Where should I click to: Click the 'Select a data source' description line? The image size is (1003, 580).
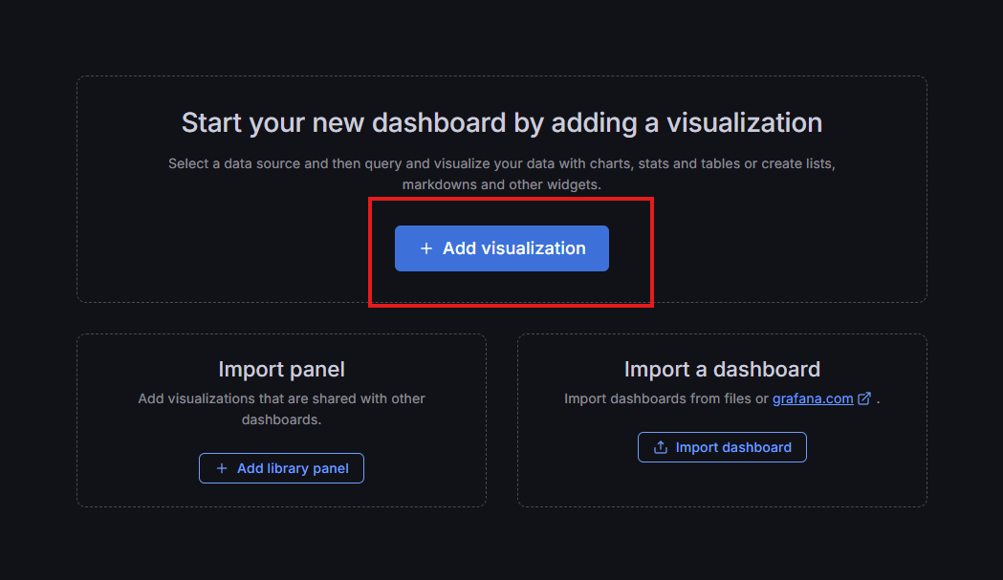[x=501, y=163]
